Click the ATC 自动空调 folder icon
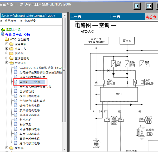The height and width of the screenshot is (152, 158). (7, 39)
